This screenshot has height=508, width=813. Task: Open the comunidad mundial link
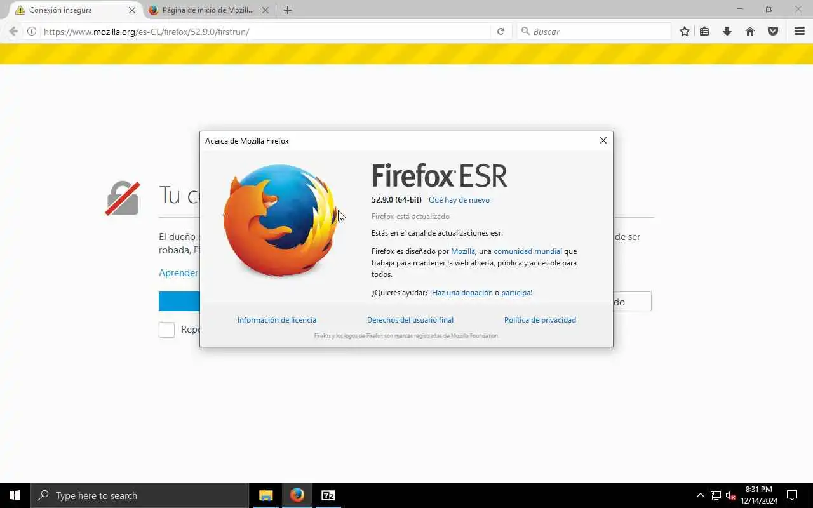tap(528, 251)
